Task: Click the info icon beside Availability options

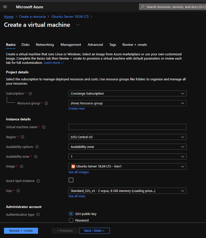Action: [37, 147]
